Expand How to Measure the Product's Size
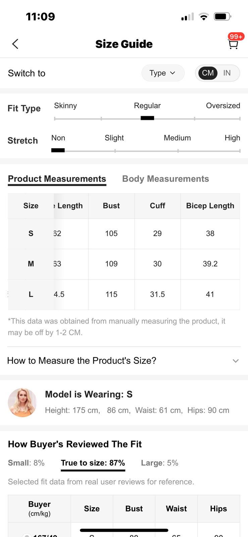The image size is (248, 537). (82, 360)
